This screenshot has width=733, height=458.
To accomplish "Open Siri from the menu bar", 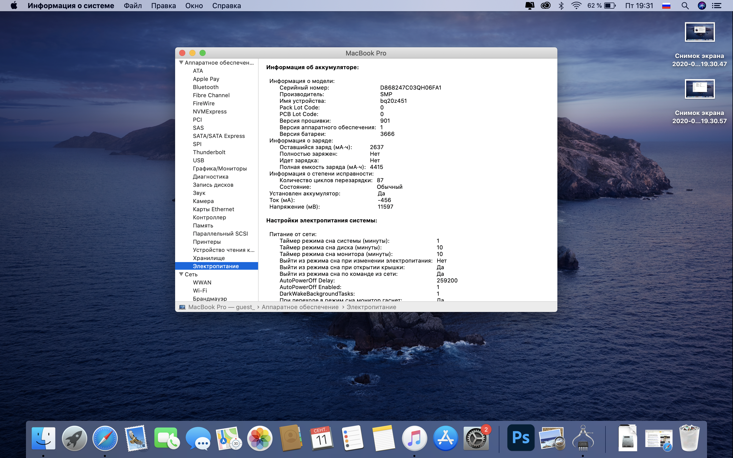I will (702, 5).
